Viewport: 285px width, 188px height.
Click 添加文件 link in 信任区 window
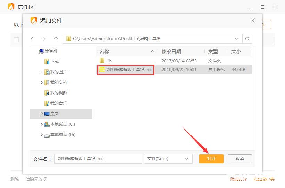238,179
